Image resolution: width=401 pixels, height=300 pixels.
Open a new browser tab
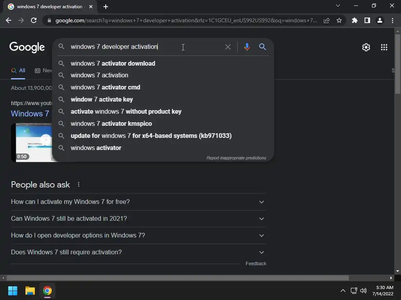[106, 7]
